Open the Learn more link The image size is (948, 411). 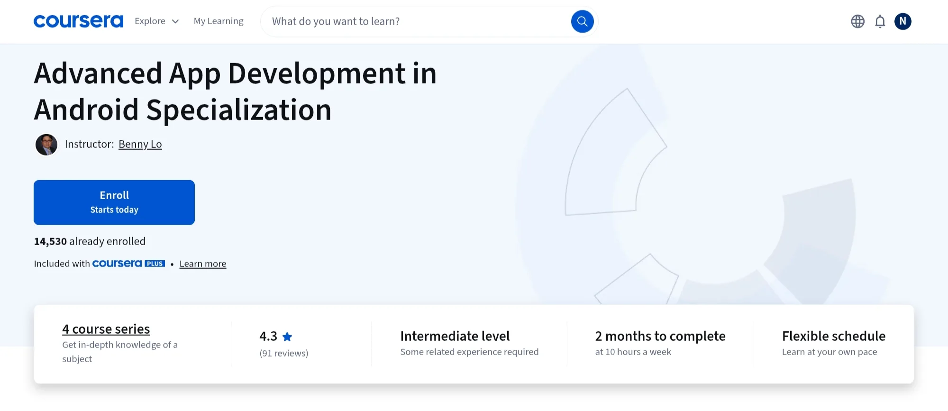click(203, 264)
